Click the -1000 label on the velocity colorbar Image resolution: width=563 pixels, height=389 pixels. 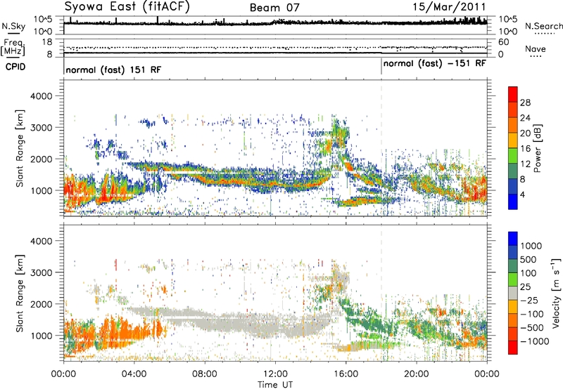pyautogui.click(x=535, y=341)
